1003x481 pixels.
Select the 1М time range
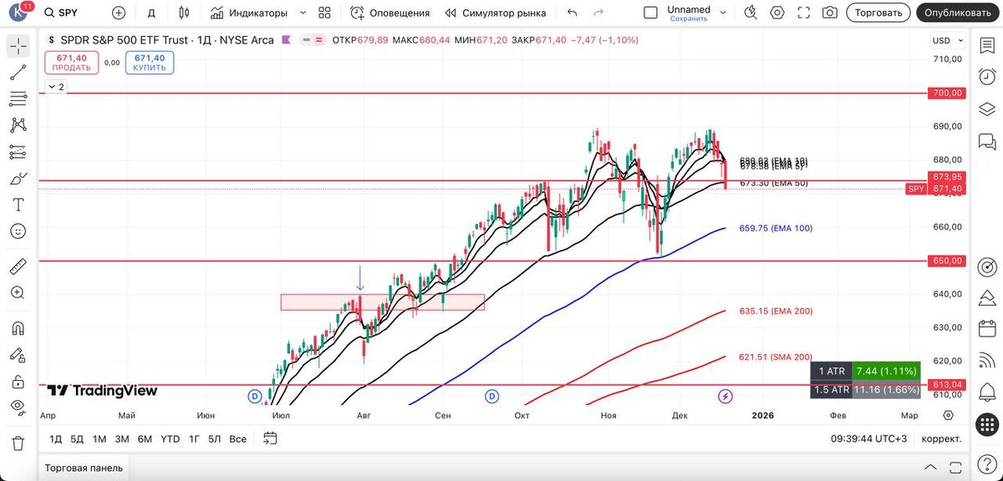coord(99,438)
